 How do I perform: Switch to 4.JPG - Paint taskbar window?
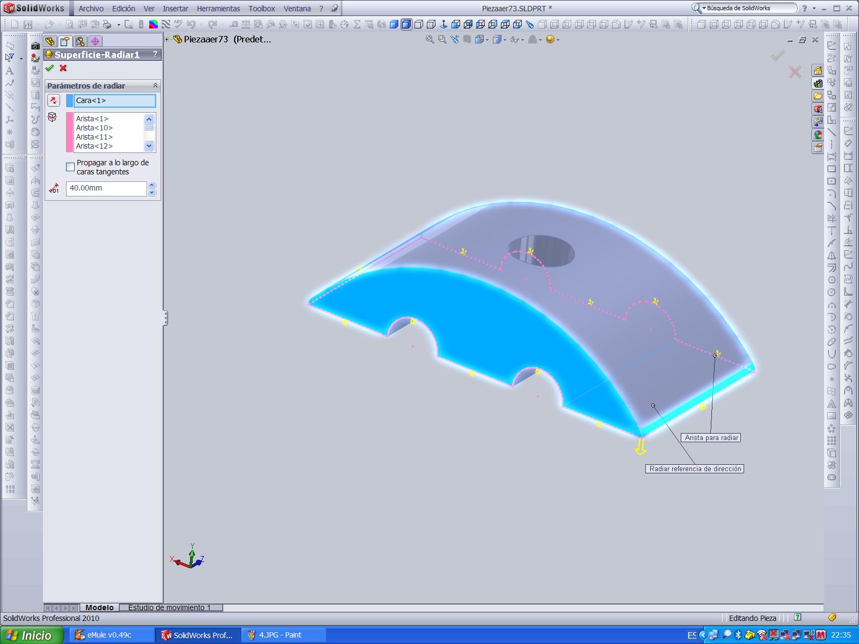tap(283, 635)
